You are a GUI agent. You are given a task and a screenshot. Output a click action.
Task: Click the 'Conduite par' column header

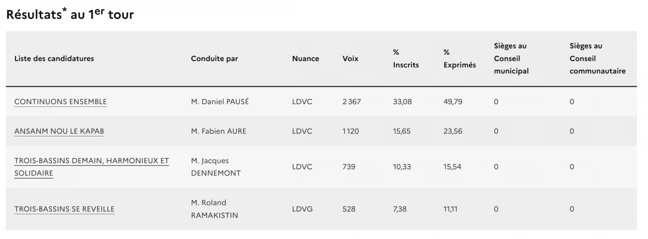pos(214,58)
